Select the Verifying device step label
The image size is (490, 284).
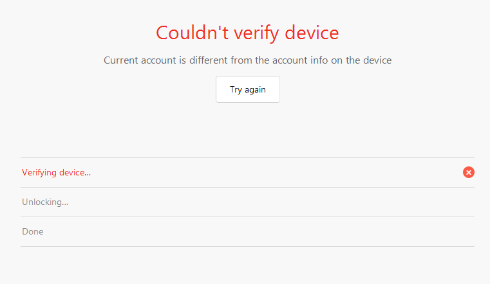56,173
